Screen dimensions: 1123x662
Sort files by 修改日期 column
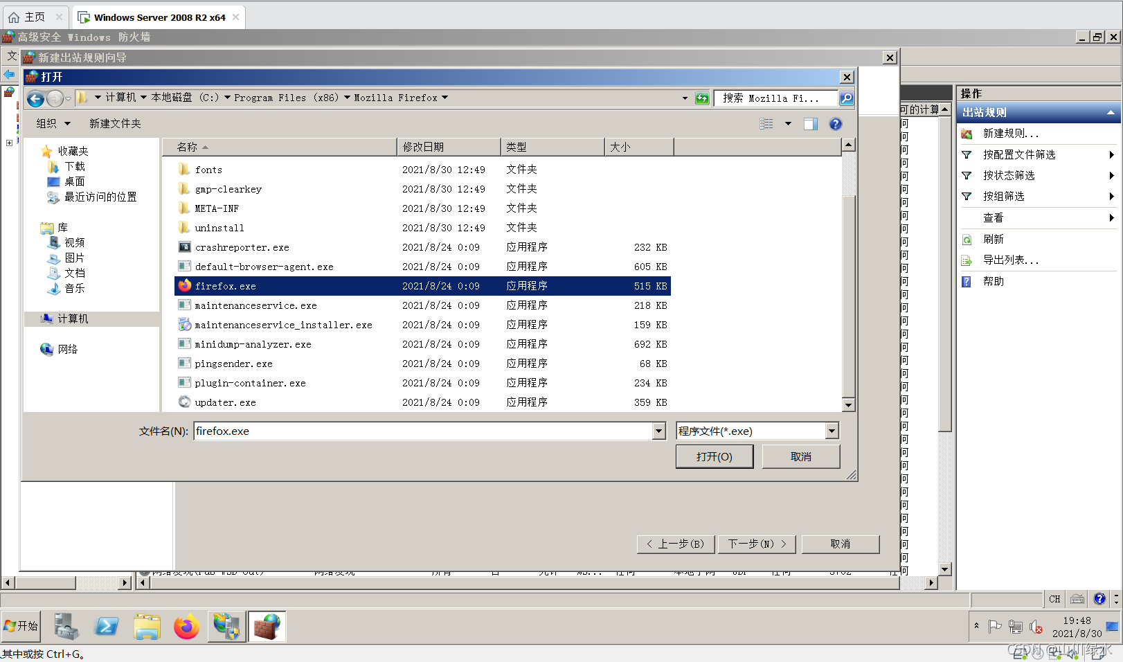[x=448, y=147]
